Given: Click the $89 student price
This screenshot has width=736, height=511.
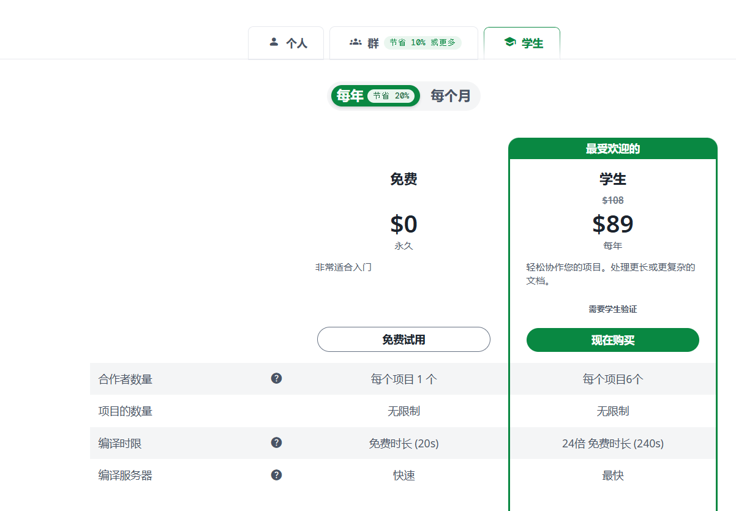Looking at the screenshot, I should click(x=612, y=225).
